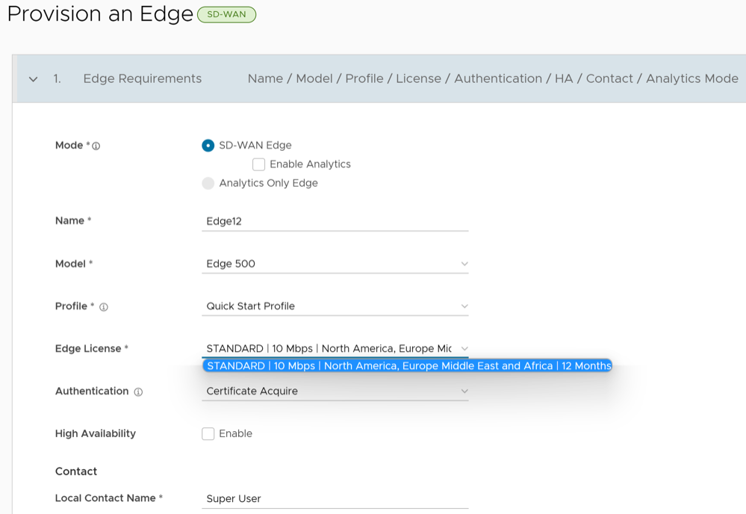Enable the High Availability checkbox
The height and width of the screenshot is (514, 746).
[x=208, y=434]
